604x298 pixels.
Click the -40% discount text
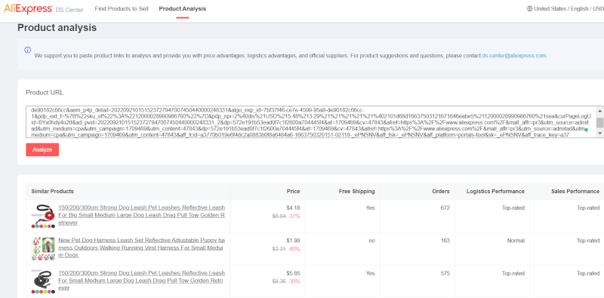click(294, 249)
